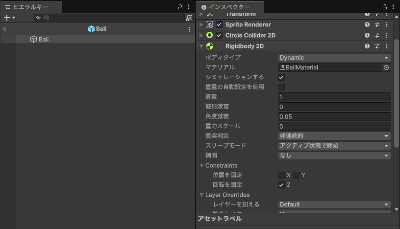Open Ball prefab header kebab menu
Image resolution: width=400 pixels, height=229 pixels.
point(189,29)
